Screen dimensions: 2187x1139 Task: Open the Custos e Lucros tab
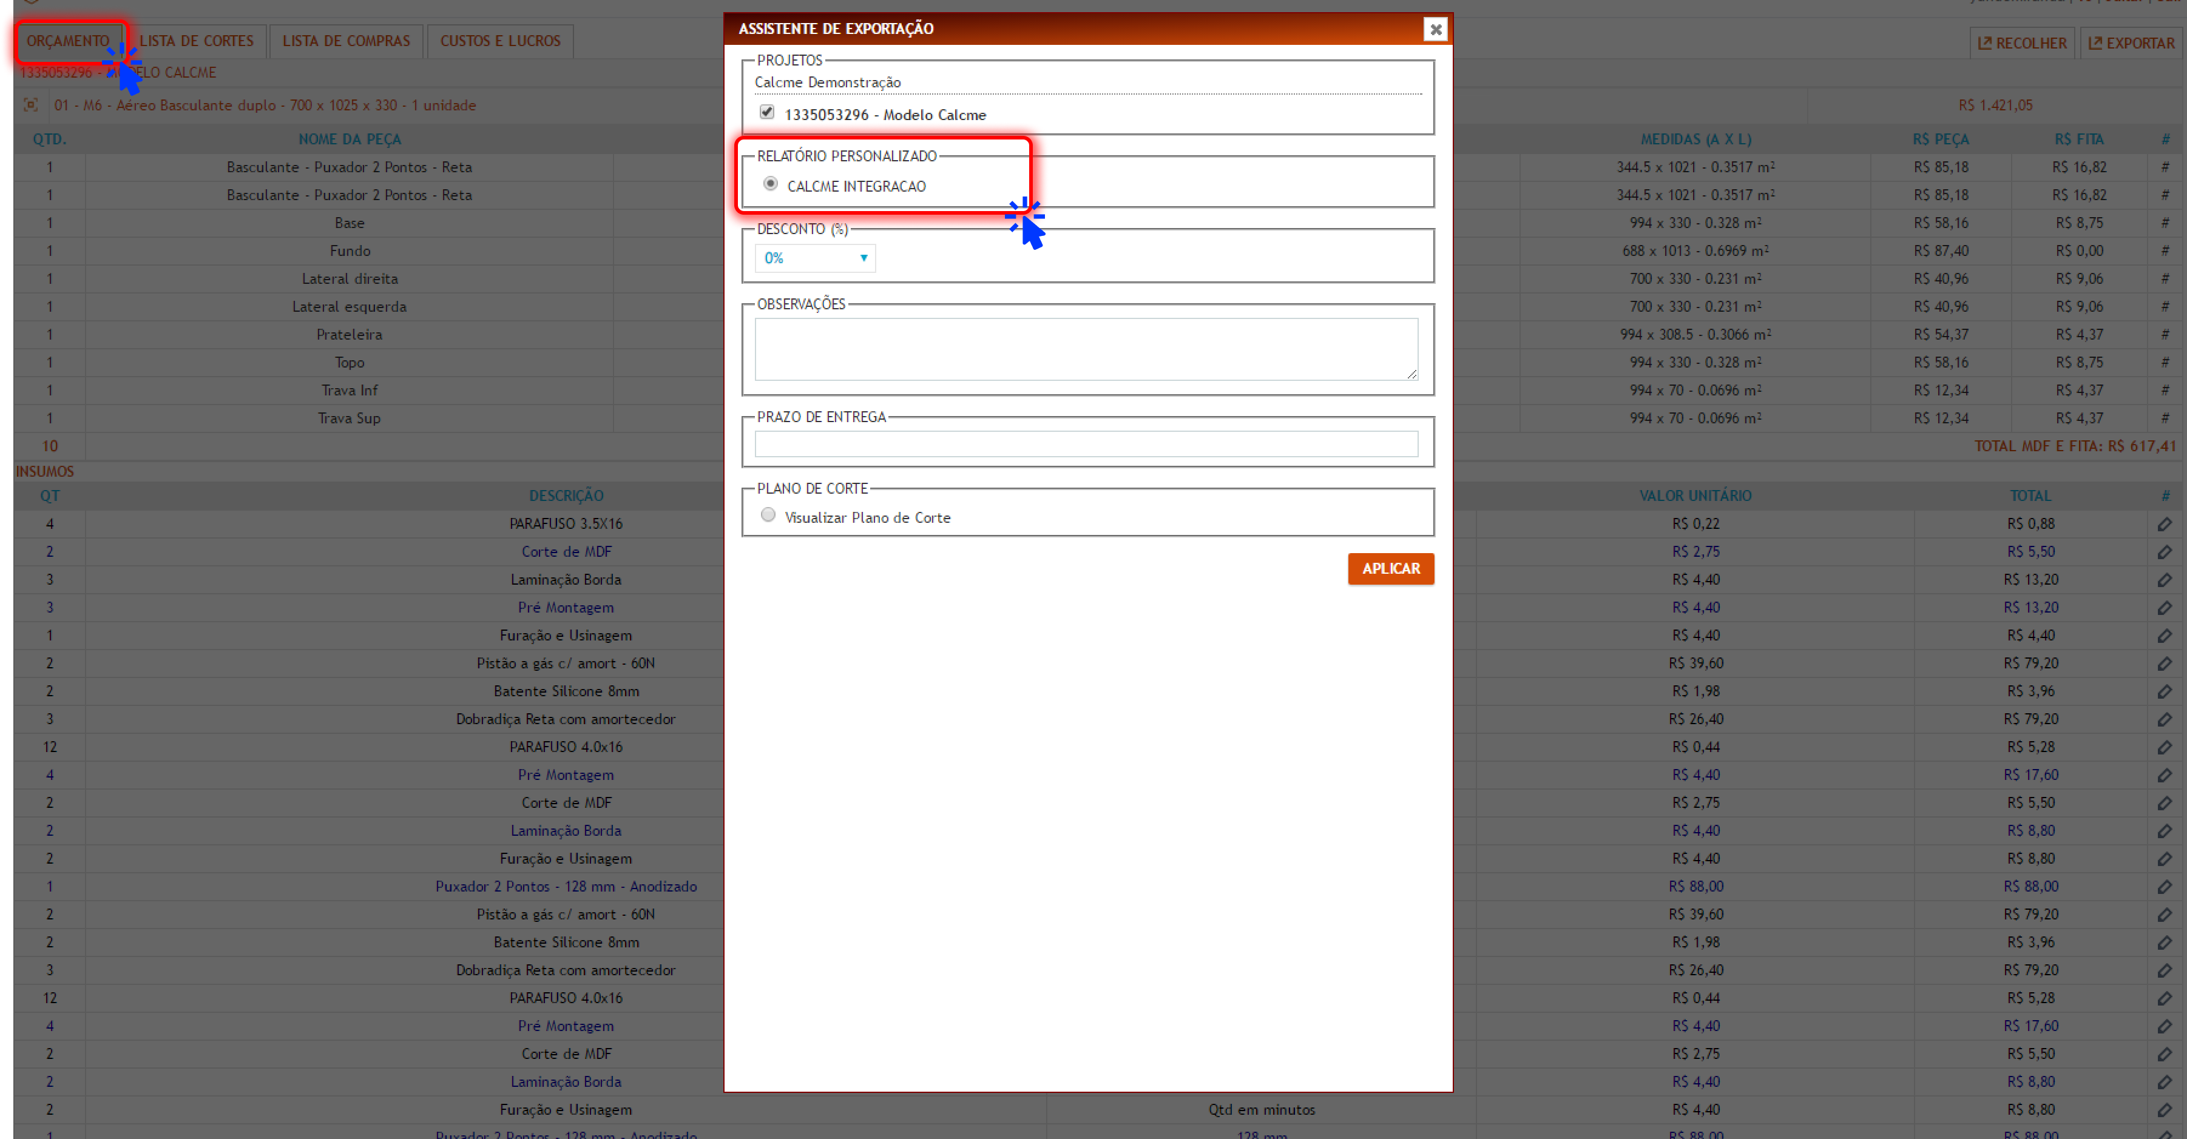500,41
